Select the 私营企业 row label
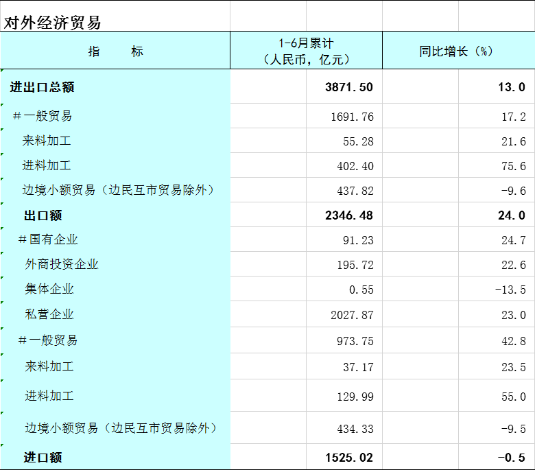This screenshot has height=470, width=535. 49,314
